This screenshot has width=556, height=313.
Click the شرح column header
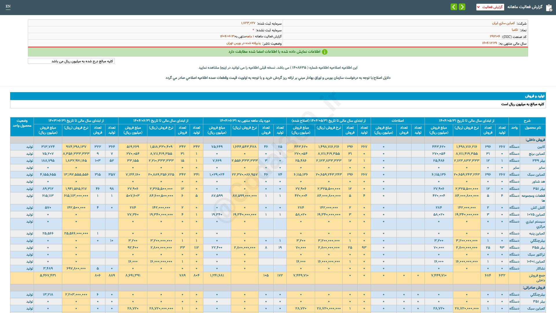point(527,121)
